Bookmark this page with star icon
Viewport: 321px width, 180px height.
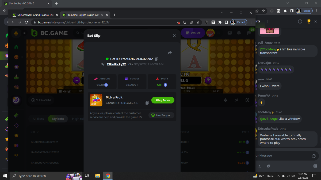click(x=198, y=22)
